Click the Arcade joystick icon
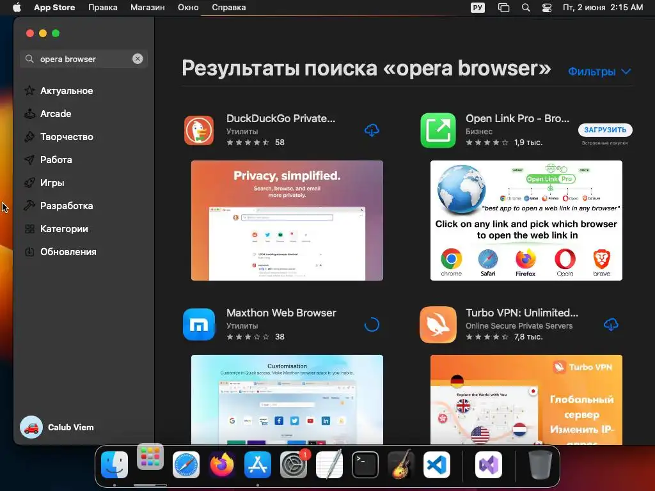This screenshot has height=491, width=655. [29, 114]
